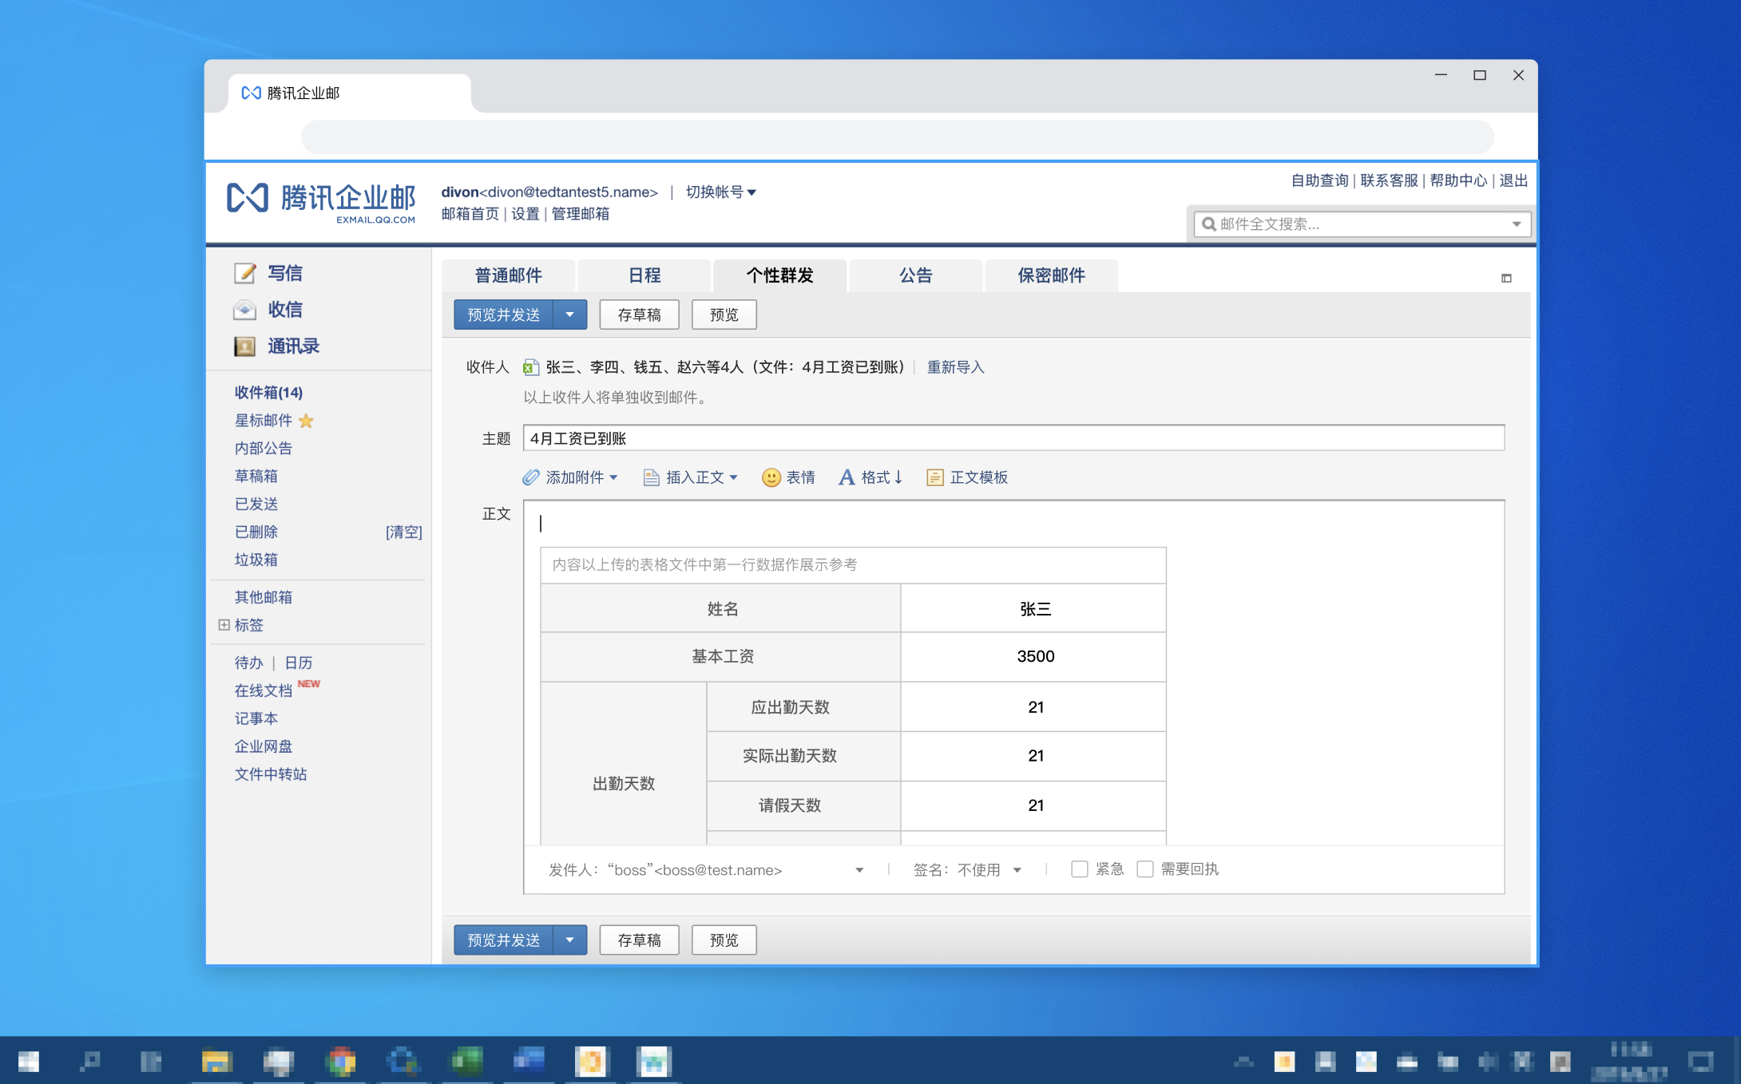Enable the 需要回执 read receipt checkbox
Viewport: 1741px width, 1084px height.
(x=1145, y=868)
